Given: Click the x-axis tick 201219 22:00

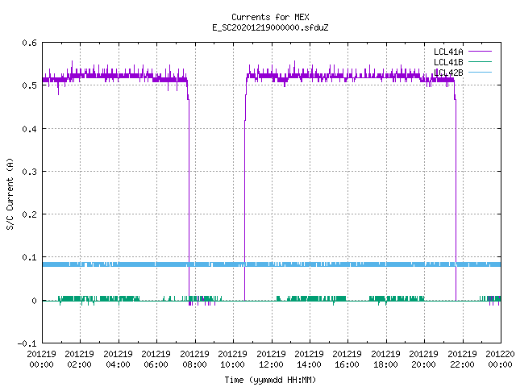Looking at the screenshot, I should (x=462, y=359).
